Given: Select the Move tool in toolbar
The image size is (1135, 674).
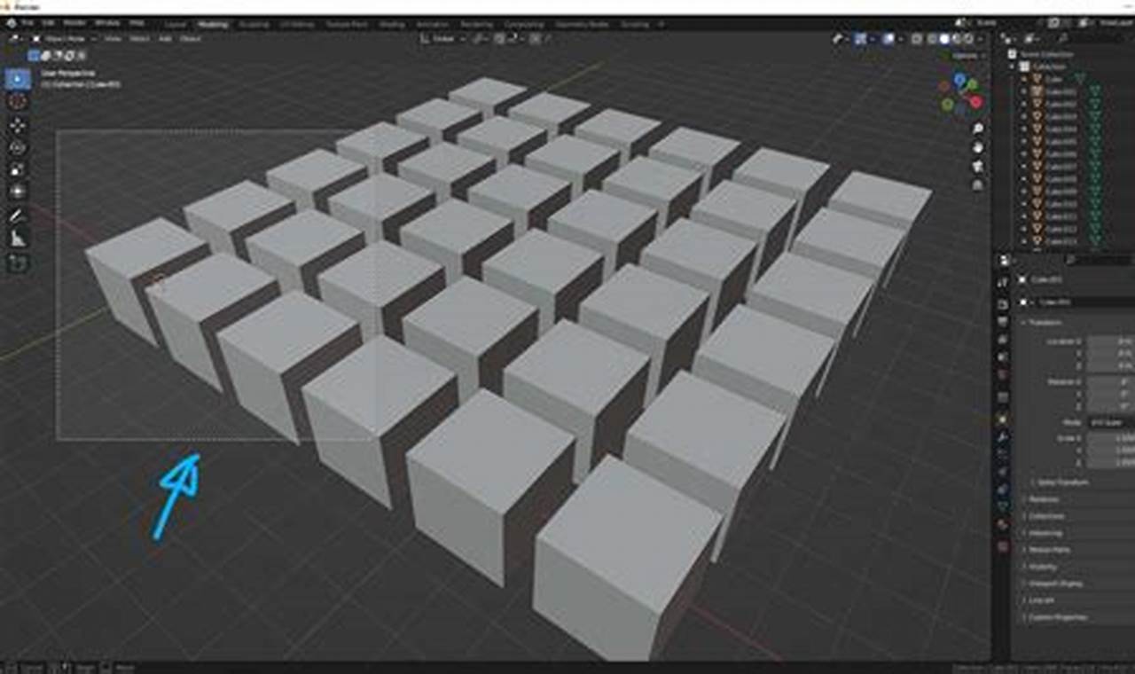Looking at the screenshot, I should point(18,125).
